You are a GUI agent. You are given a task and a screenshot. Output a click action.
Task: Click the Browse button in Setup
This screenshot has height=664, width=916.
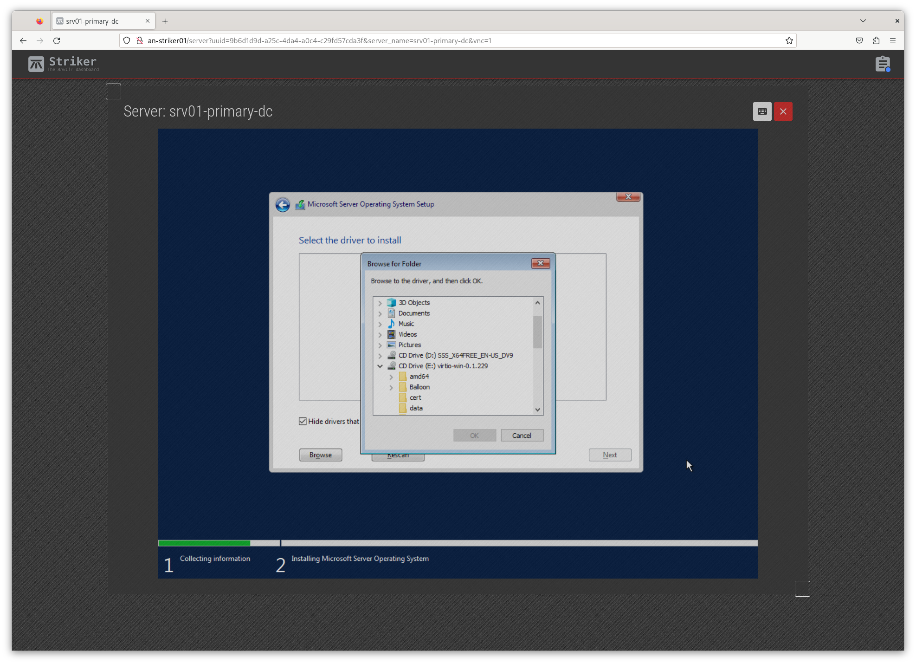coord(321,455)
